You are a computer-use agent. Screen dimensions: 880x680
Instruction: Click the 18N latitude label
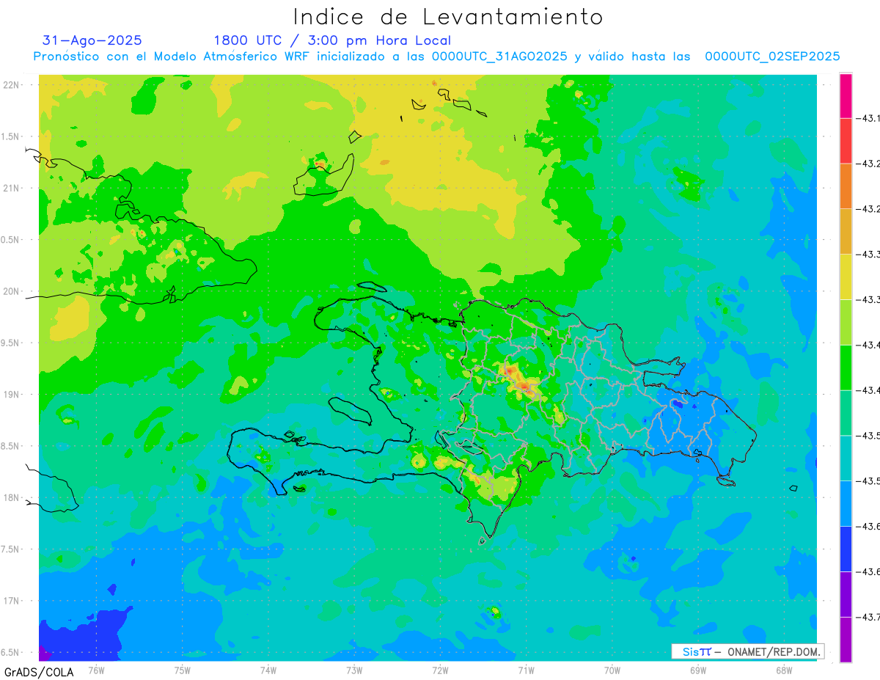click(12, 497)
